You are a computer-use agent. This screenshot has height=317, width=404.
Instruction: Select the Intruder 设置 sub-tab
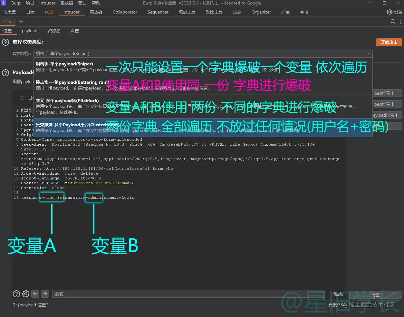click(75, 31)
